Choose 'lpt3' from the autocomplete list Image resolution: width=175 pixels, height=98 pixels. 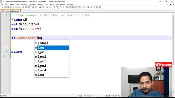(x=52, y=66)
